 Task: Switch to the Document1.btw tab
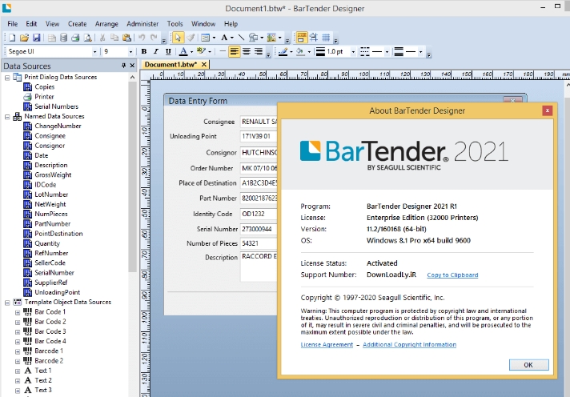(x=171, y=65)
